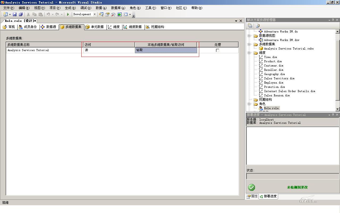Collapse the 数据源视图 tree node
340x213 pixels.
point(249,36)
